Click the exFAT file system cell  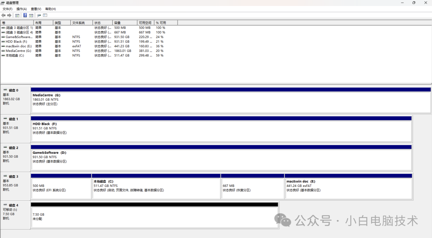tap(76, 46)
